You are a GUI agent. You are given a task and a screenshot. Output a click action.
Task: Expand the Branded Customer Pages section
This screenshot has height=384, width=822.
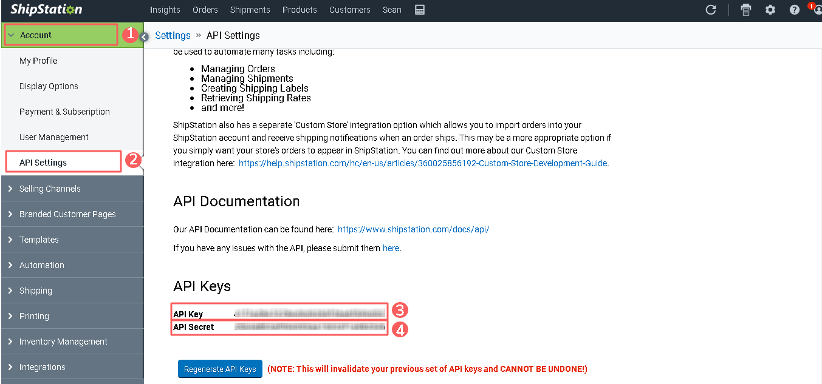click(72, 214)
